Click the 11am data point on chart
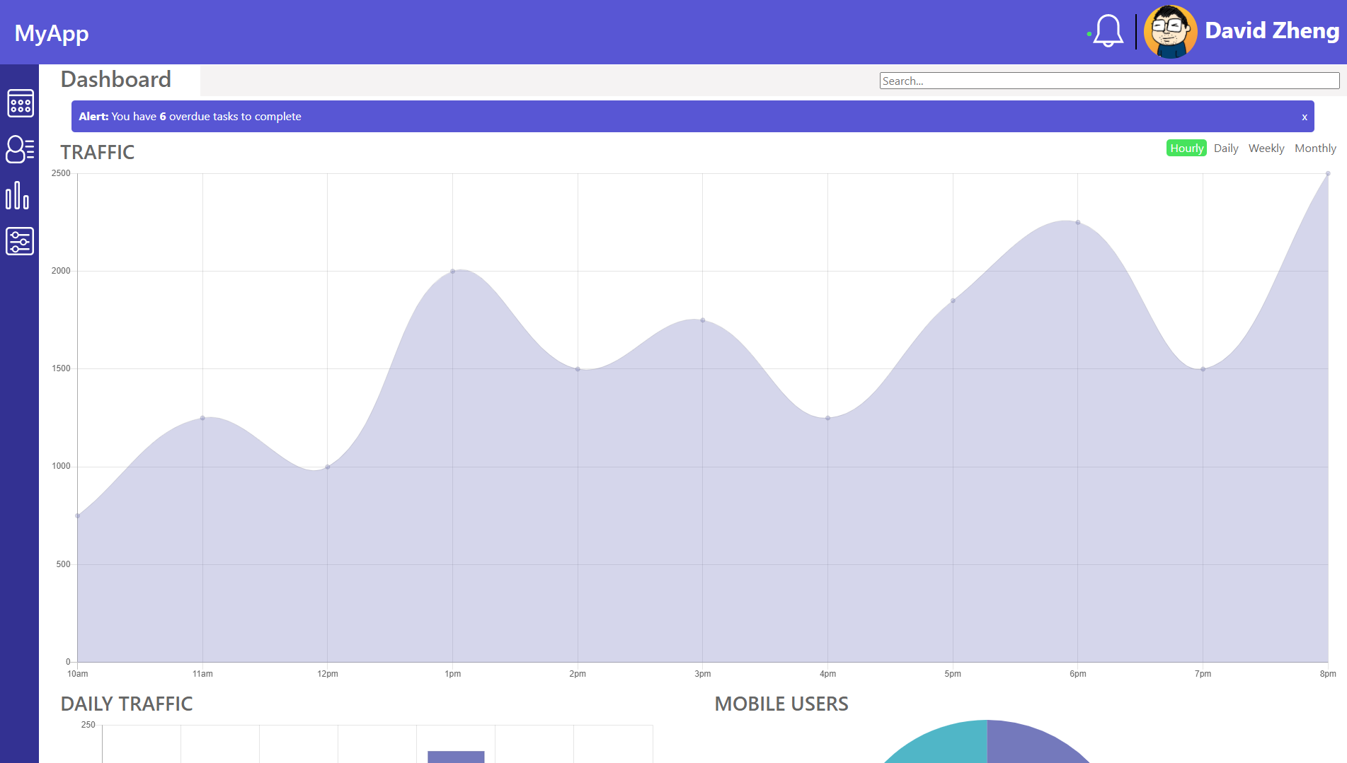Screen dimensions: 1347x763 click(x=202, y=418)
